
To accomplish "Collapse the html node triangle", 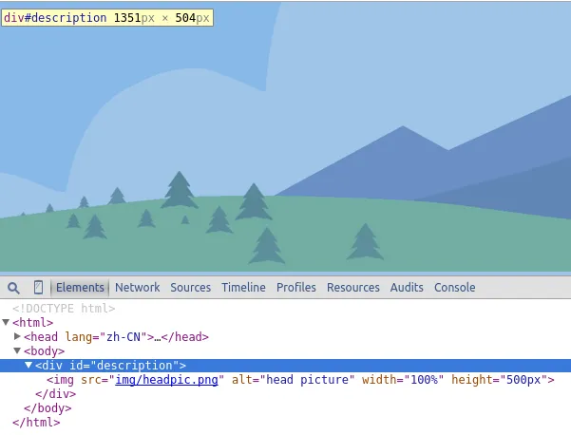I will click(x=7, y=323).
